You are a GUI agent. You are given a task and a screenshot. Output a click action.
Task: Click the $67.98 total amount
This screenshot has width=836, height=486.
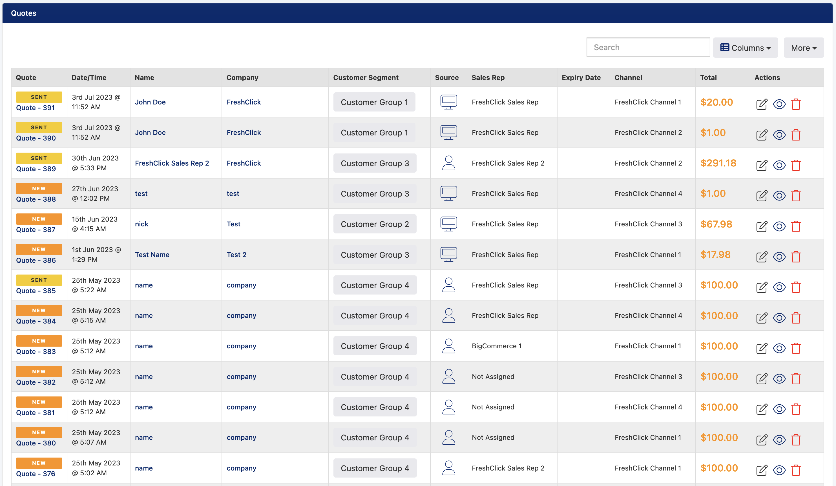716,224
